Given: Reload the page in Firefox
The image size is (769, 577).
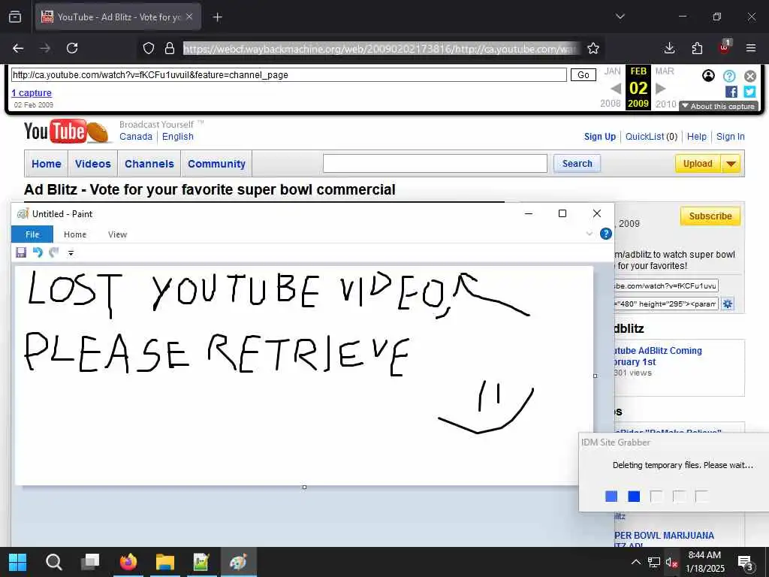Looking at the screenshot, I should tap(72, 48).
